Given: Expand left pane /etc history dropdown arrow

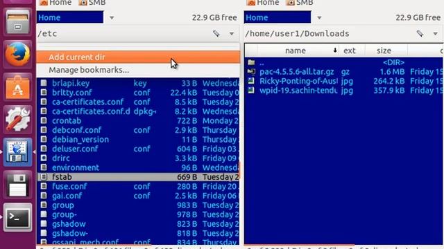Looking at the screenshot, I should pos(232,34).
